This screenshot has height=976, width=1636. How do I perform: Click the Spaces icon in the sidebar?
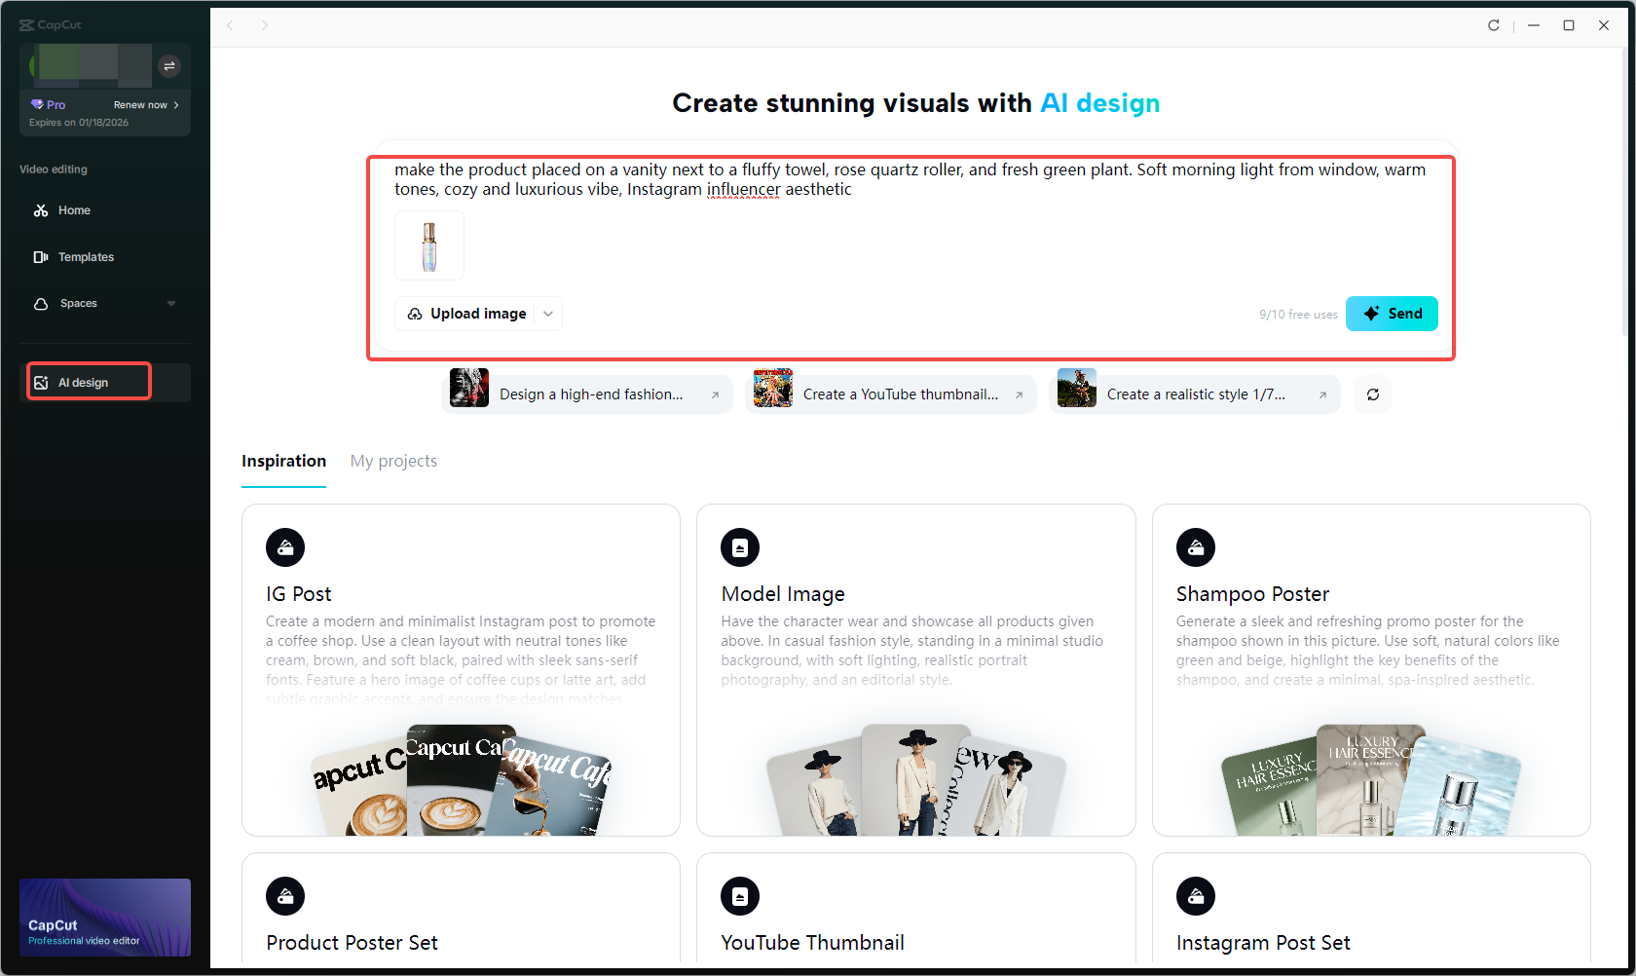tap(42, 303)
